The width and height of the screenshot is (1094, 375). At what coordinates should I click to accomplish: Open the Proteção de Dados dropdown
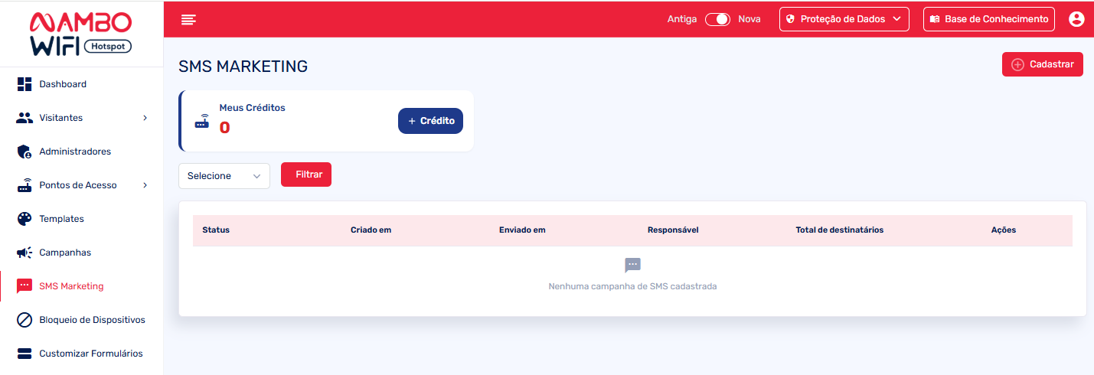click(x=844, y=19)
